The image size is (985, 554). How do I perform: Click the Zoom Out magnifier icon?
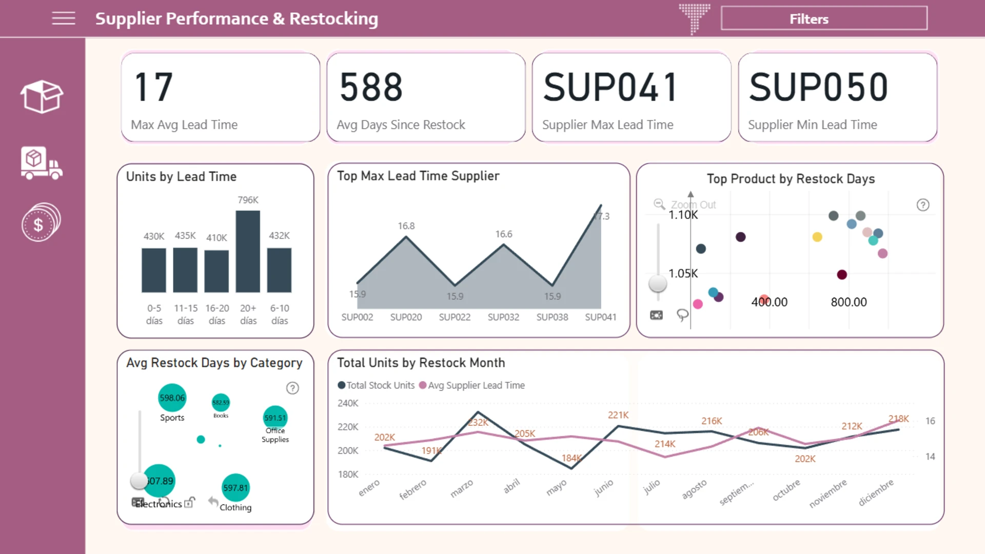click(659, 204)
